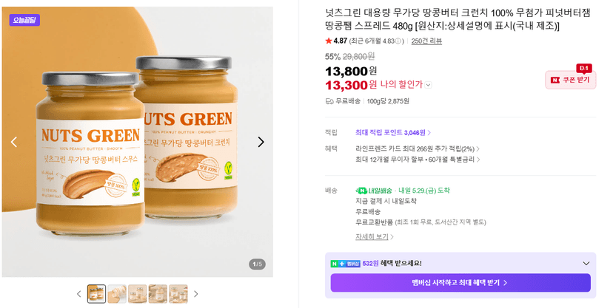Open the 250건 리뷰 link
The height and width of the screenshot is (308, 613).
pos(426,41)
